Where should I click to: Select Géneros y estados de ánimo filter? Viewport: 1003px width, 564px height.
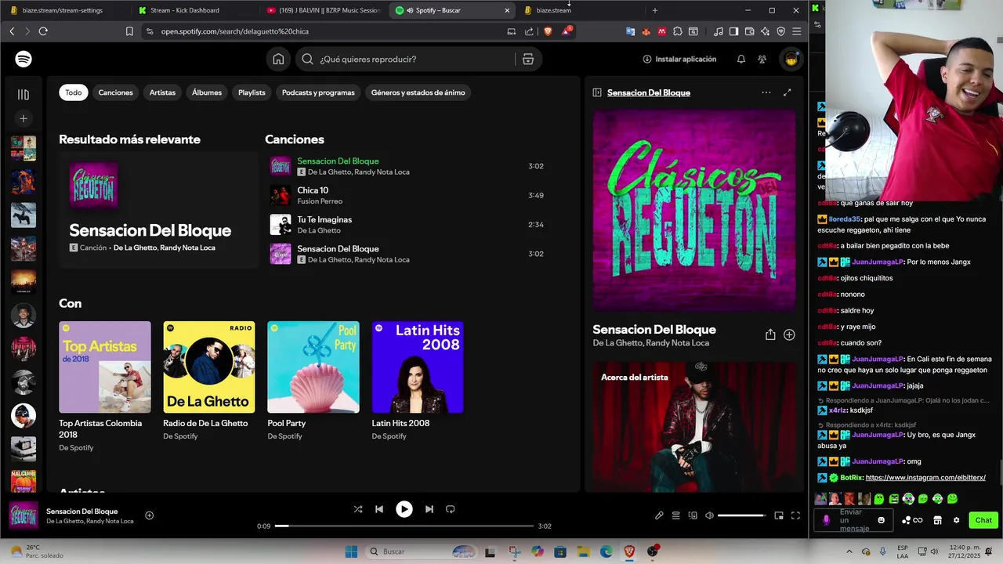pyautogui.click(x=418, y=92)
